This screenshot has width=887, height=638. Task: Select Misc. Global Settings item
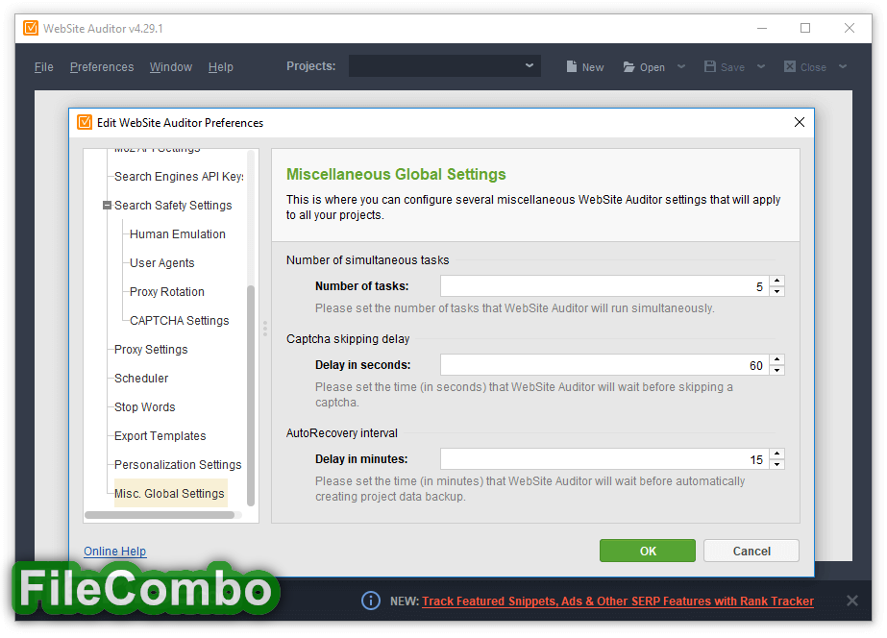coord(170,493)
